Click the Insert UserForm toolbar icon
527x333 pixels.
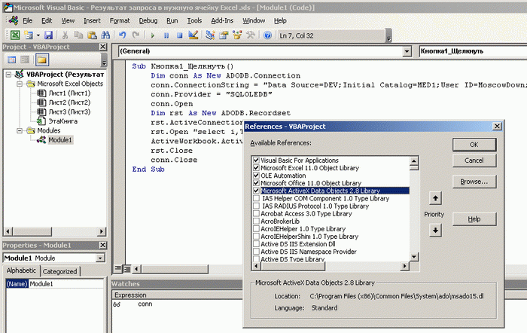click(29, 35)
